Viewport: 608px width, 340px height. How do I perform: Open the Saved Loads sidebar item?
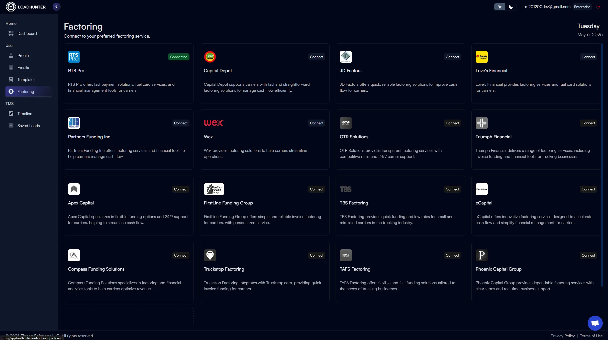tap(29, 126)
